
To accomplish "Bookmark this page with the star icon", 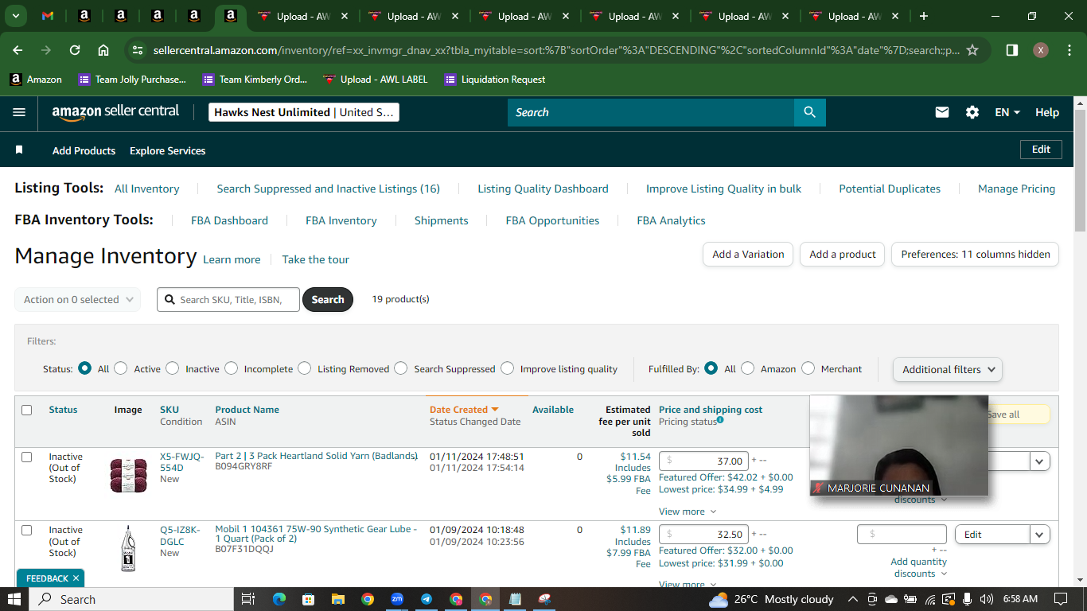I will [x=972, y=50].
